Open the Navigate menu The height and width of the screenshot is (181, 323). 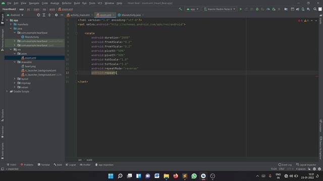34,3
